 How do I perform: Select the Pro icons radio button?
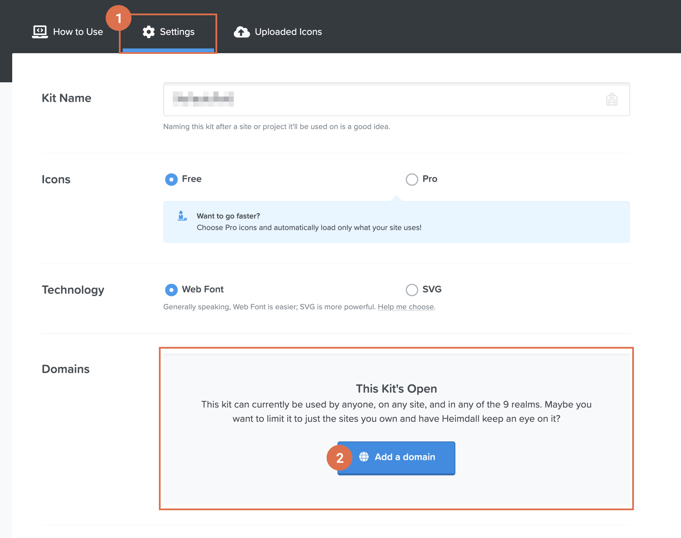click(412, 179)
